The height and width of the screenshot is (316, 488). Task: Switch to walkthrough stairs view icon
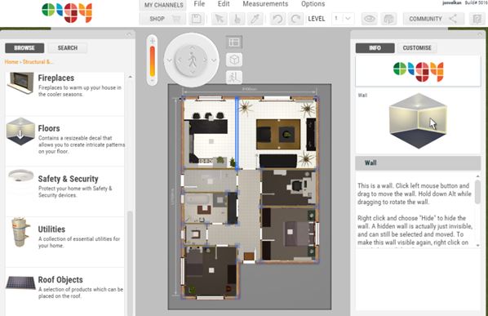[x=234, y=77]
